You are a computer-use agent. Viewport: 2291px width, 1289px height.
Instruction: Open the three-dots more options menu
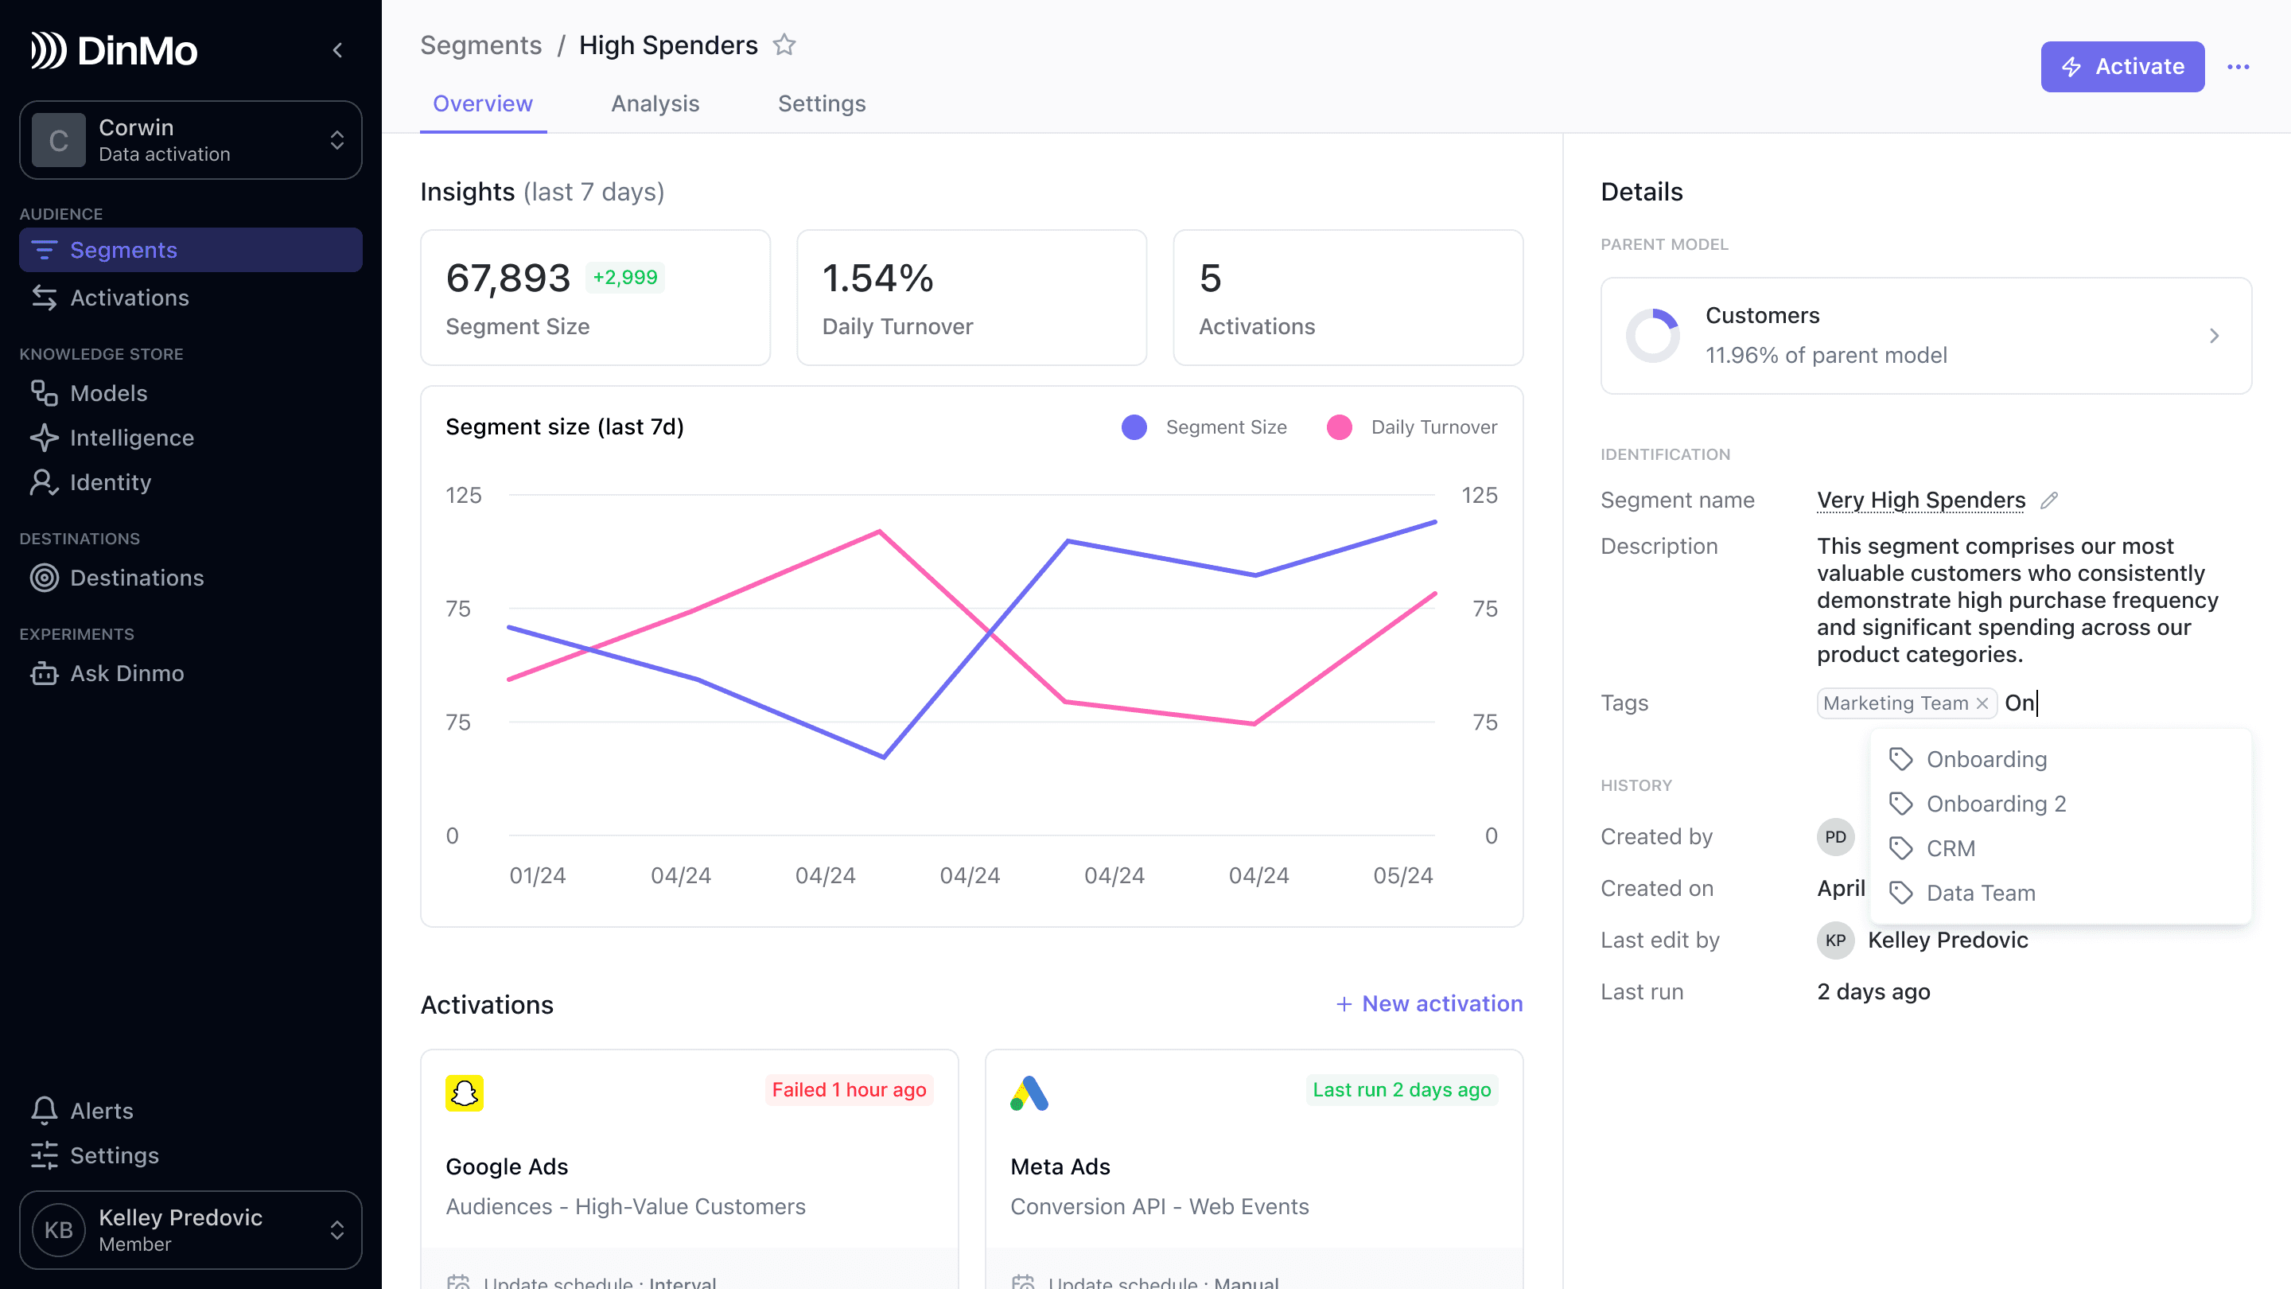[2238, 67]
